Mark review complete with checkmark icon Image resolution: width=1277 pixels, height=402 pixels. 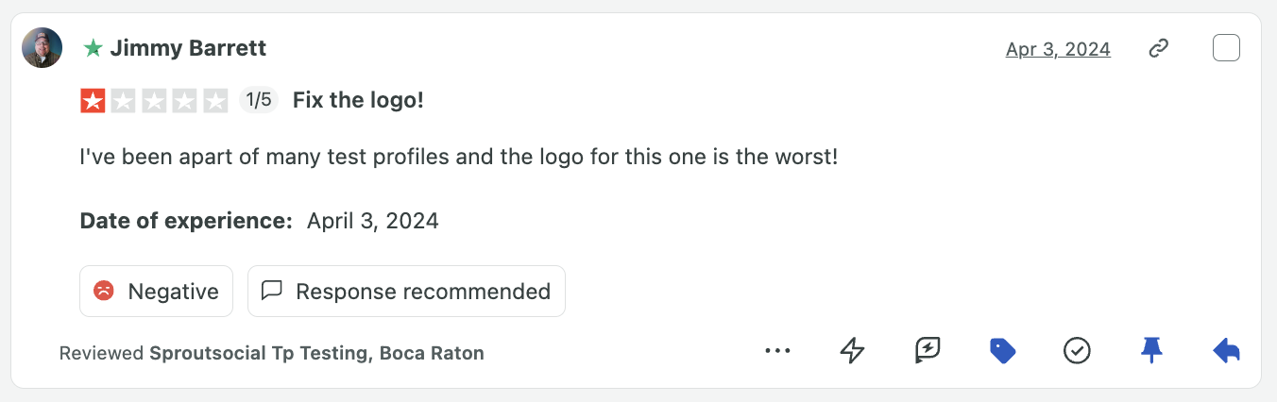[x=1077, y=351]
